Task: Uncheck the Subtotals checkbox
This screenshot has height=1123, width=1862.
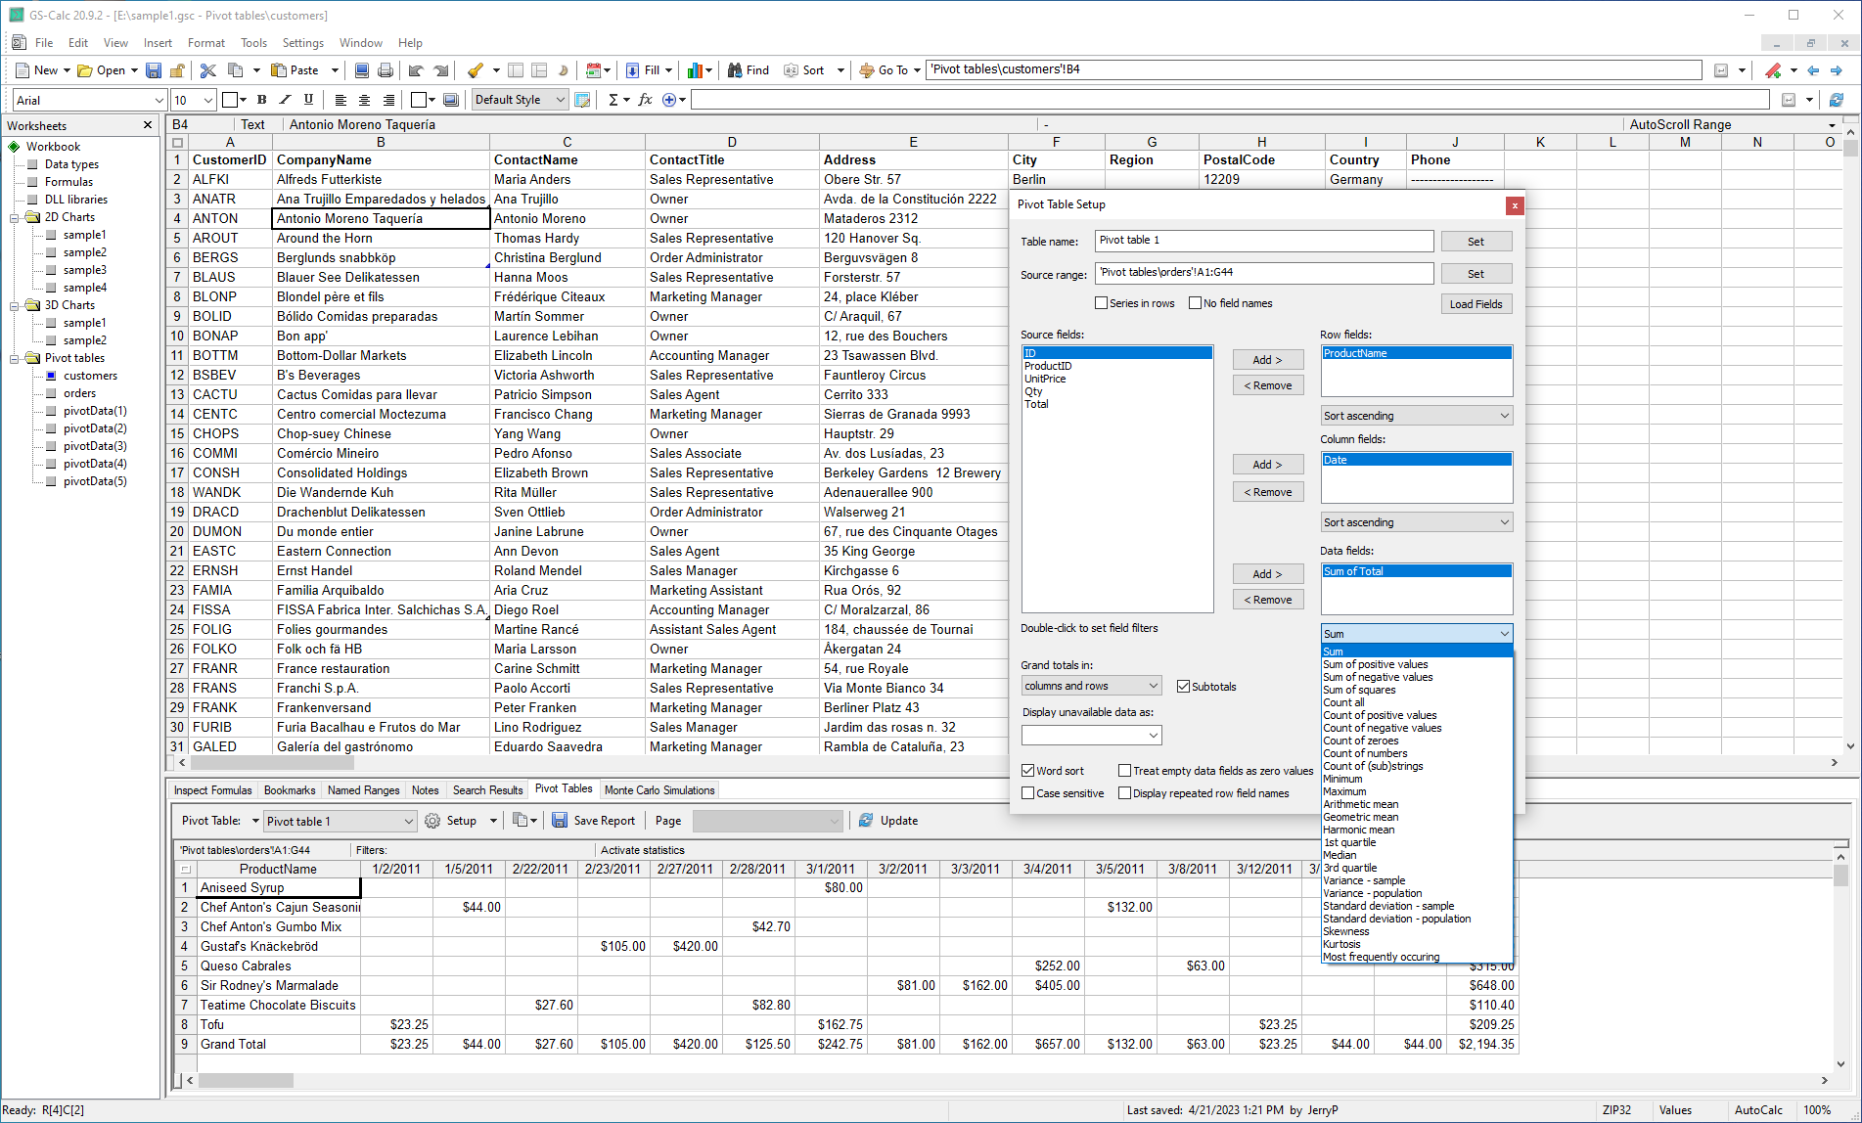Action: (x=1184, y=687)
